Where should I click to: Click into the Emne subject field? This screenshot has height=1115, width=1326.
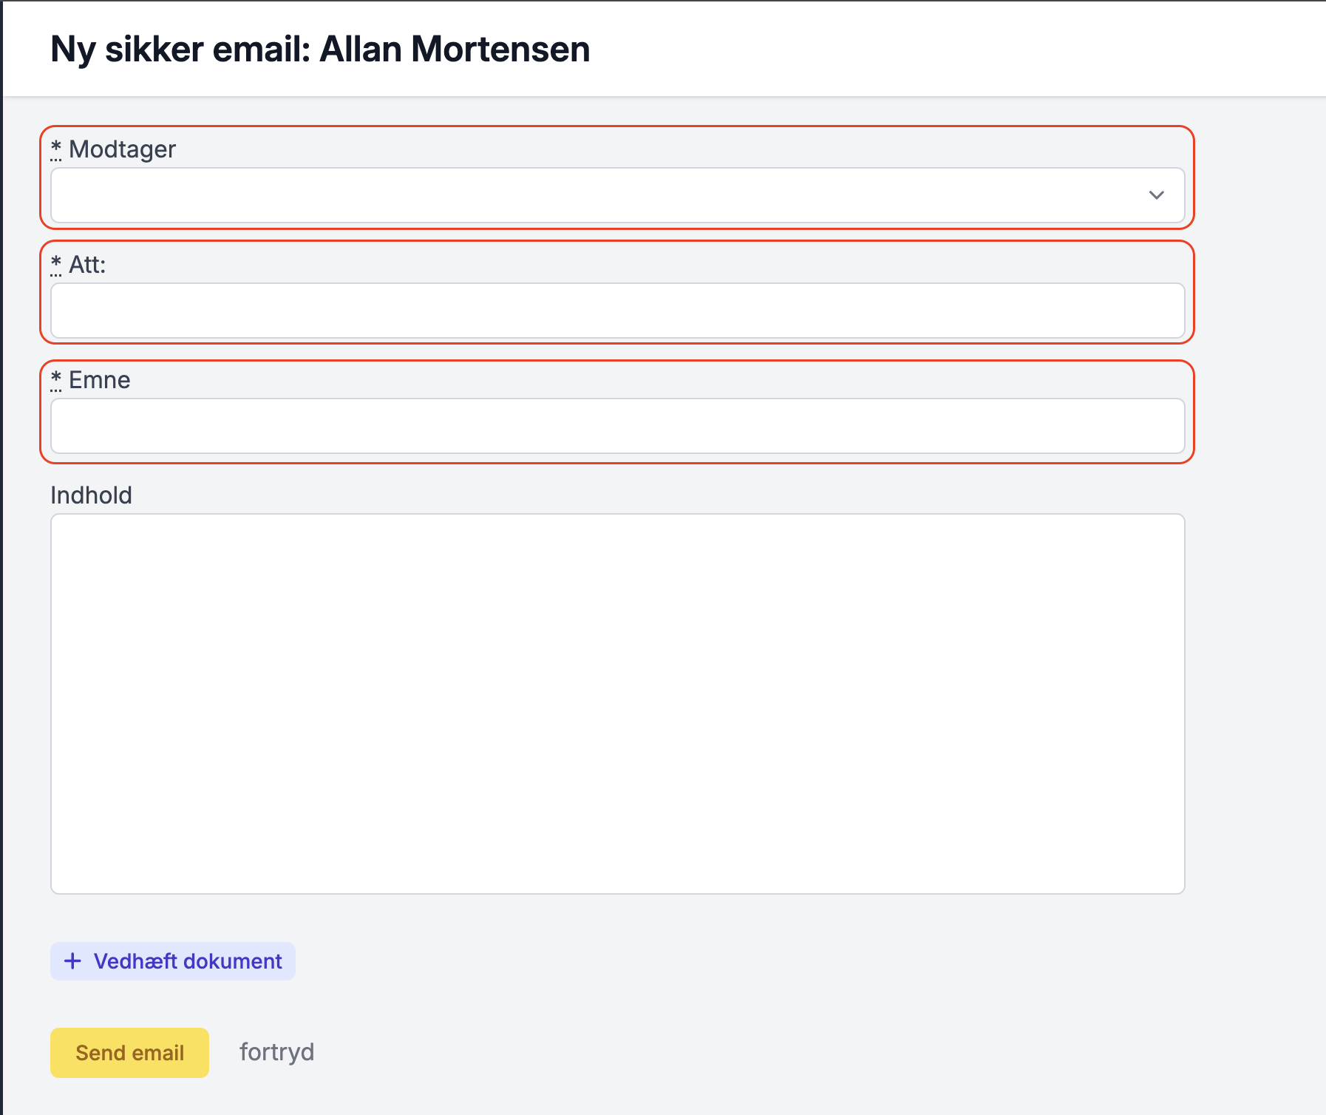tap(617, 426)
